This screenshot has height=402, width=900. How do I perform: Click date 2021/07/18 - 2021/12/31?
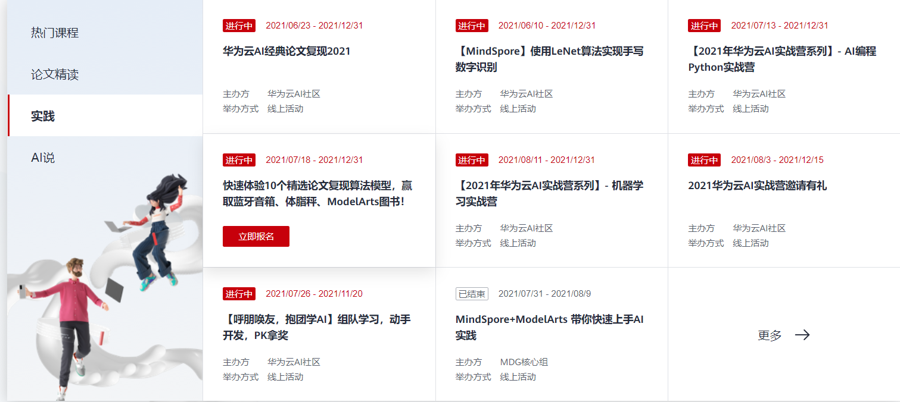314,160
